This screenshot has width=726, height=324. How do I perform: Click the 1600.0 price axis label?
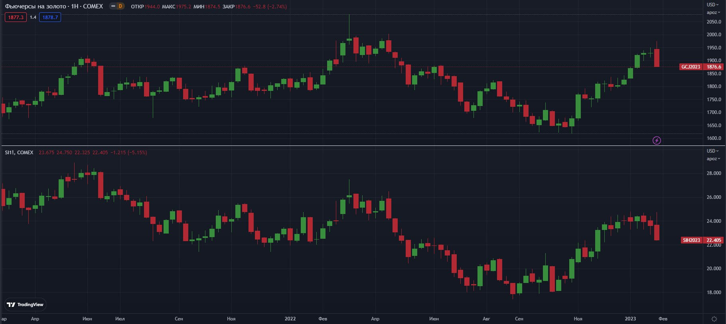(714, 138)
